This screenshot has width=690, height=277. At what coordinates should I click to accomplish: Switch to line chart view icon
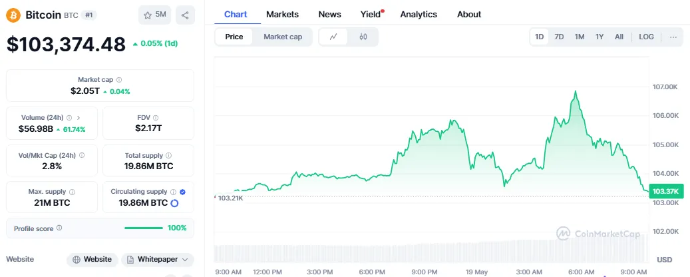click(x=333, y=37)
